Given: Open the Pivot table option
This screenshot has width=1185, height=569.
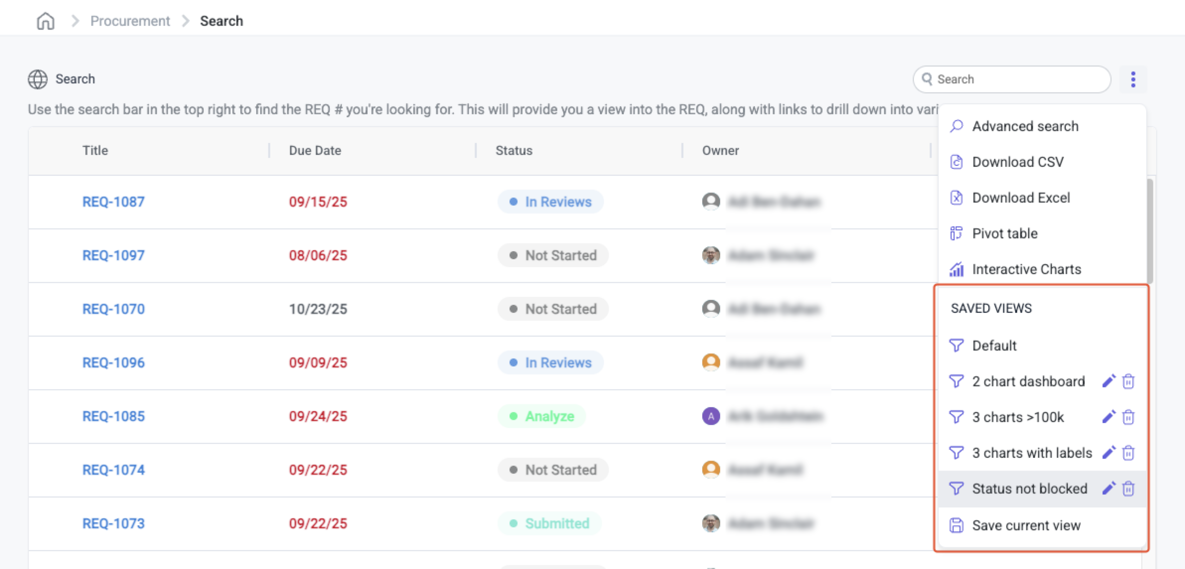Looking at the screenshot, I should point(1005,233).
